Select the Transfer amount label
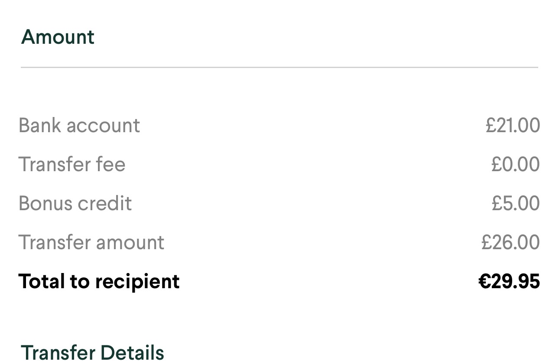The height and width of the screenshot is (361, 559). click(x=91, y=242)
